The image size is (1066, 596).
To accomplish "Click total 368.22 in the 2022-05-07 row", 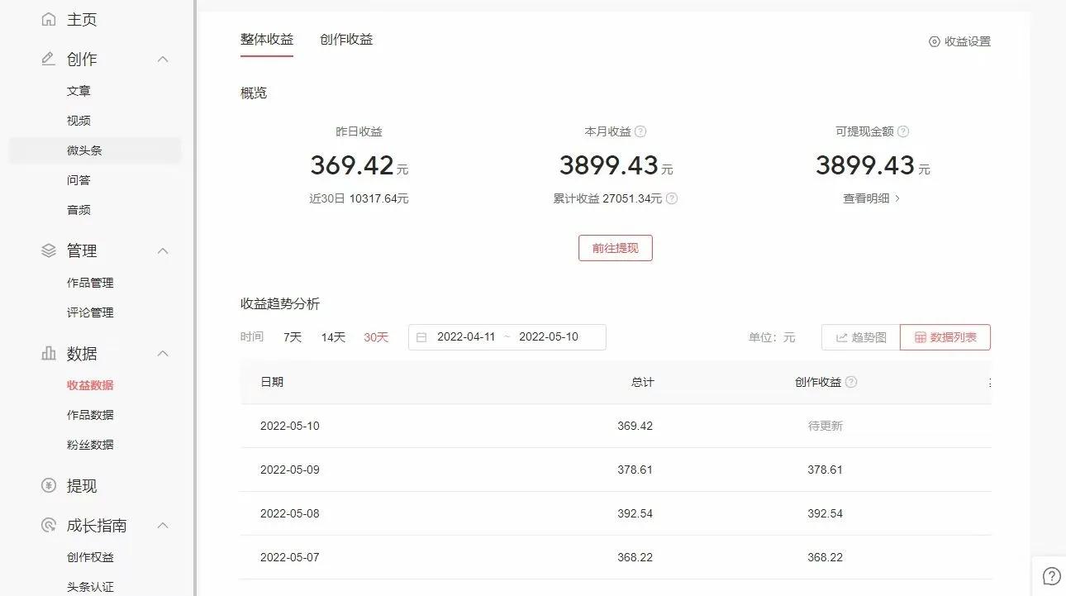I will [x=635, y=557].
